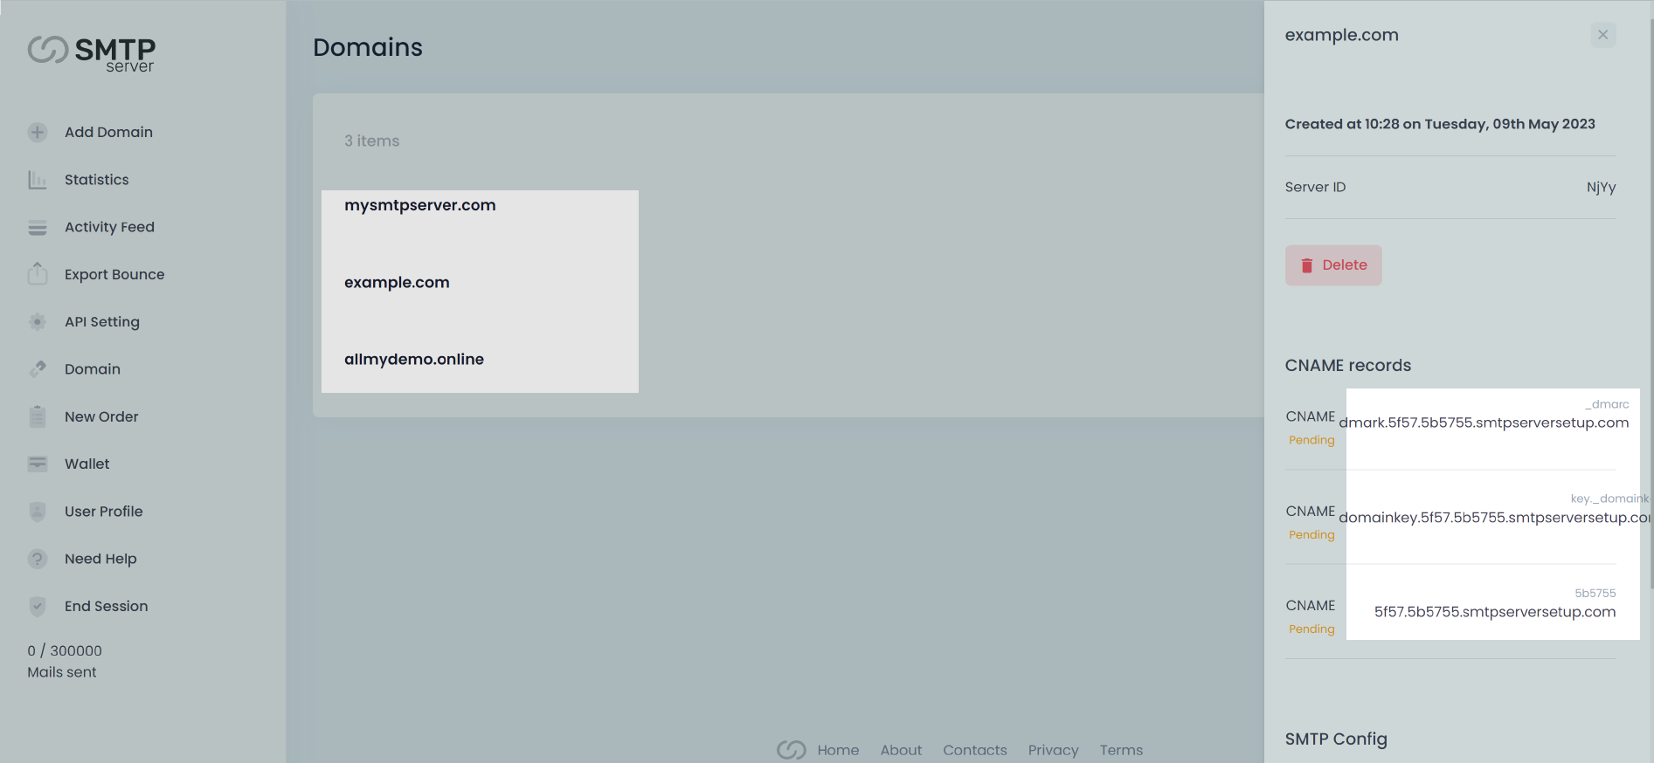
Task: Close the example.com details panel
Action: tap(1602, 35)
